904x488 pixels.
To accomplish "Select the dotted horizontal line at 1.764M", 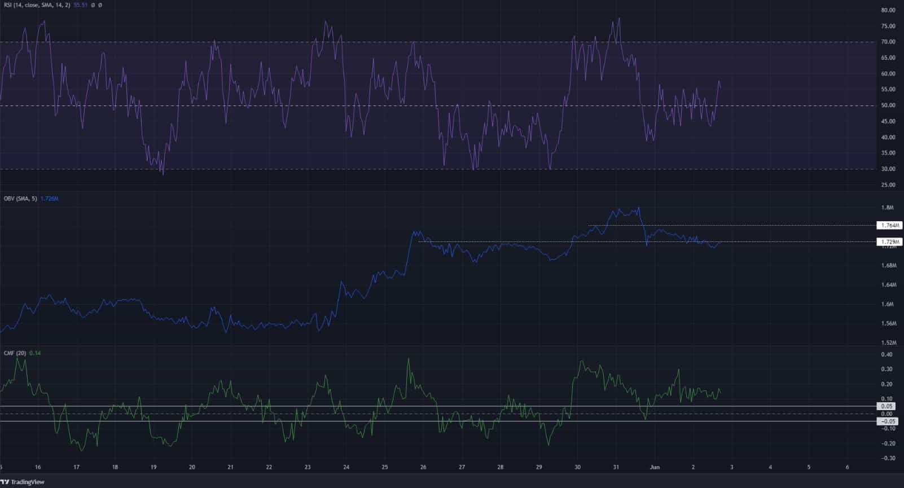I will [x=731, y=225].
